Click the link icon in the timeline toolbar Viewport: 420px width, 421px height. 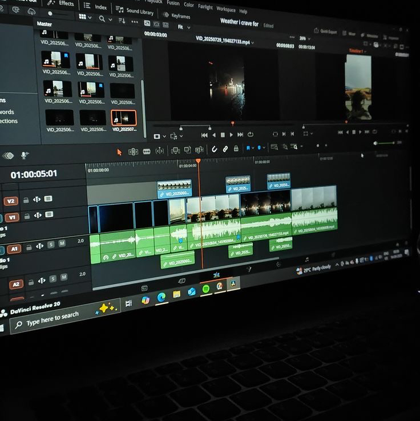[225, 149]
